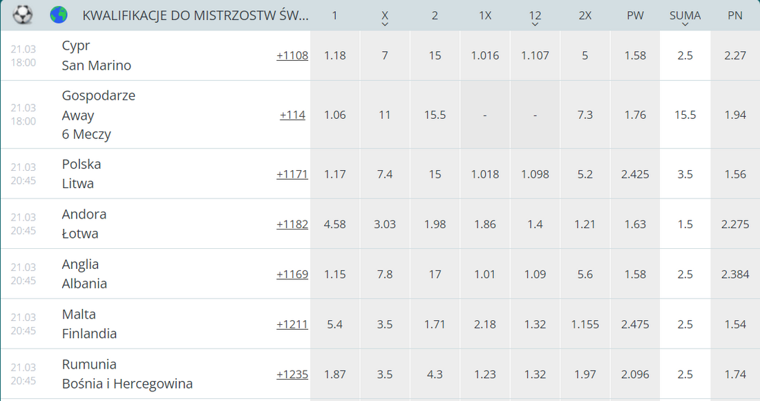Select odds 1.17 for Polska win
This screenshot has height=401, width=760.
pyautogui.click(x=335, y=174)
